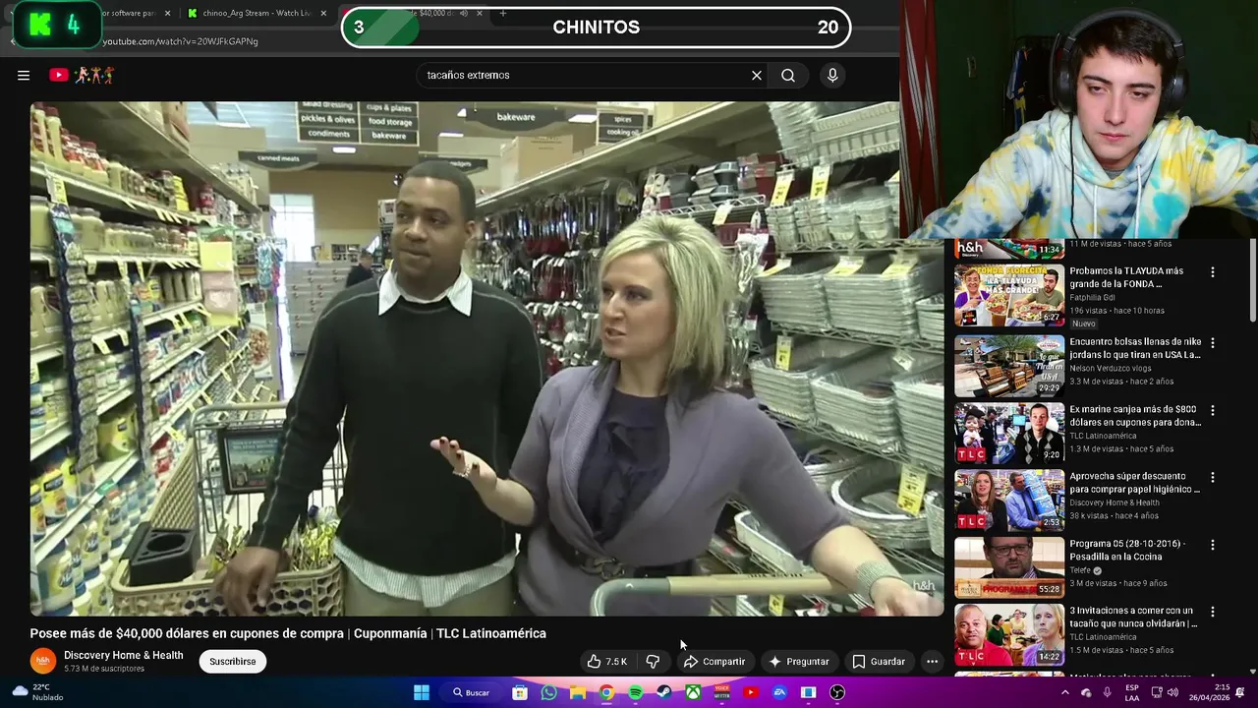Open Fatphilia Gdl channel text
Viewport: 1258px width, 708px height.
tap(1095, 298)
